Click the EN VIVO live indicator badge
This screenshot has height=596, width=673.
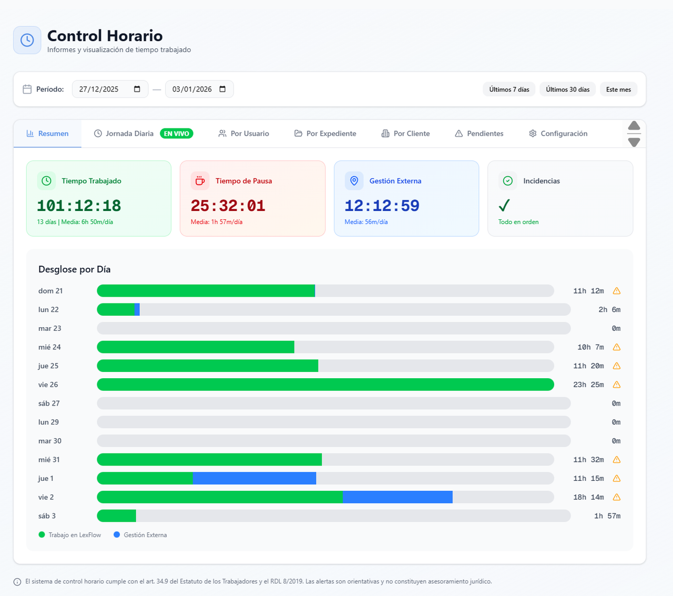click(x=176, y=133)
